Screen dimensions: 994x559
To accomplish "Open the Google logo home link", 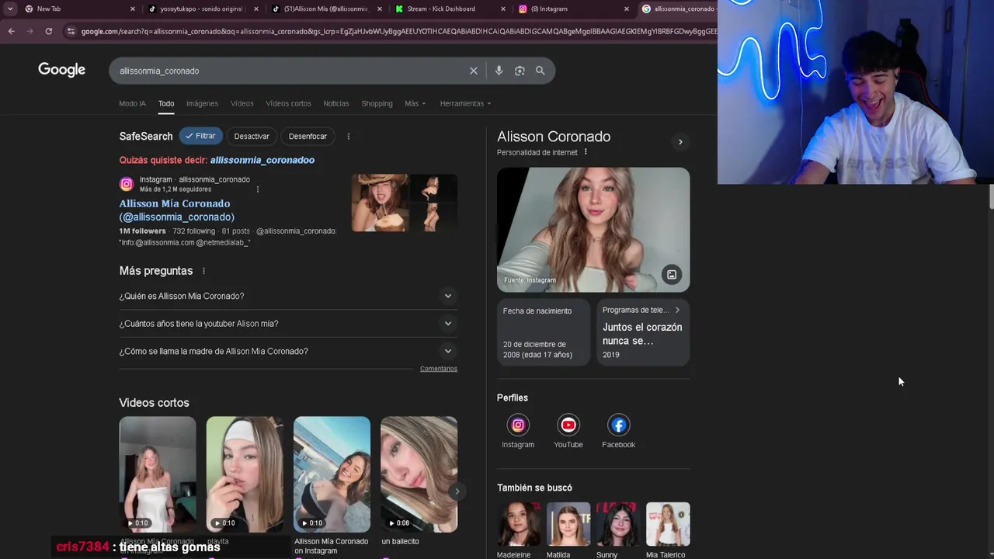I will tap(61, 70).
